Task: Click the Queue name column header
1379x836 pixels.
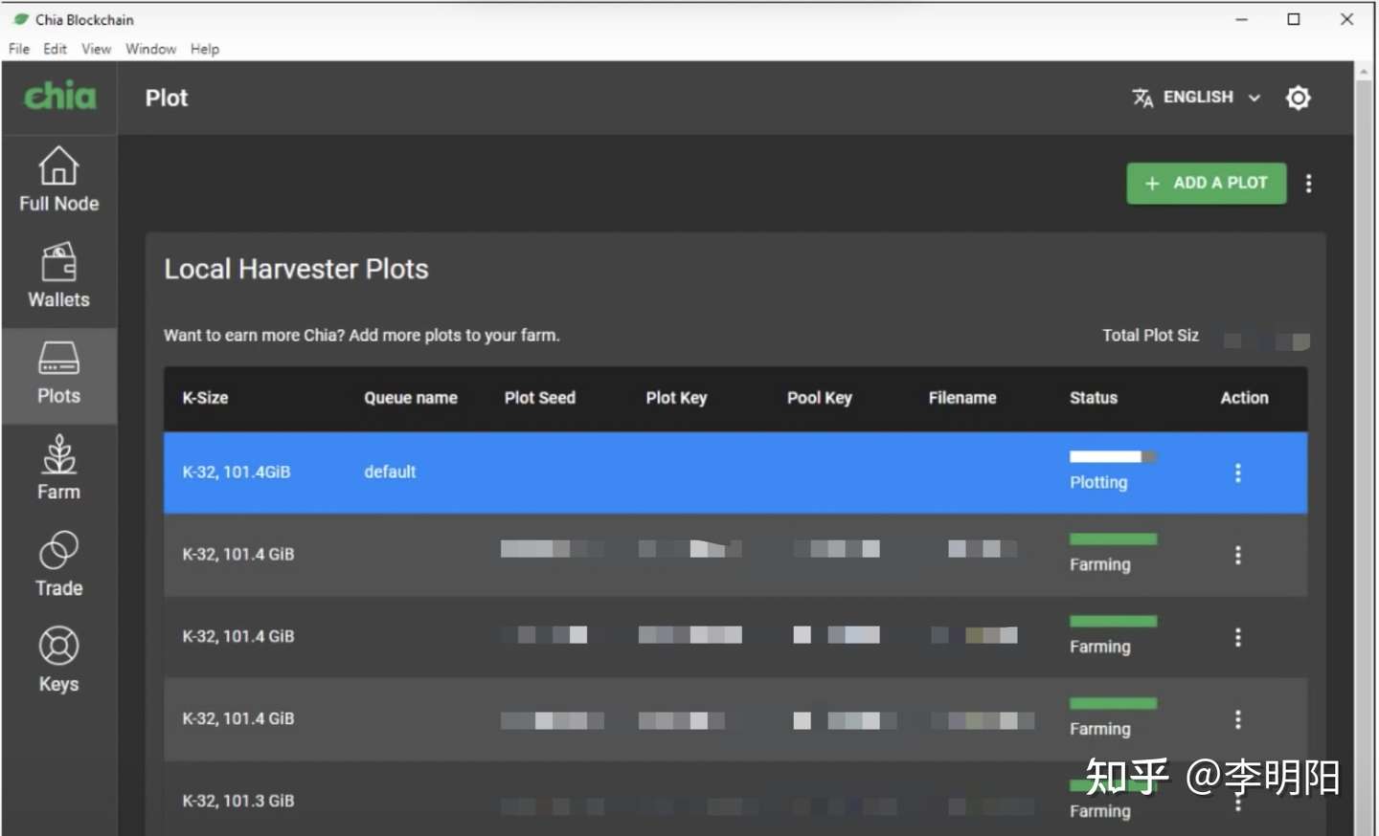Action: point(410,398)
